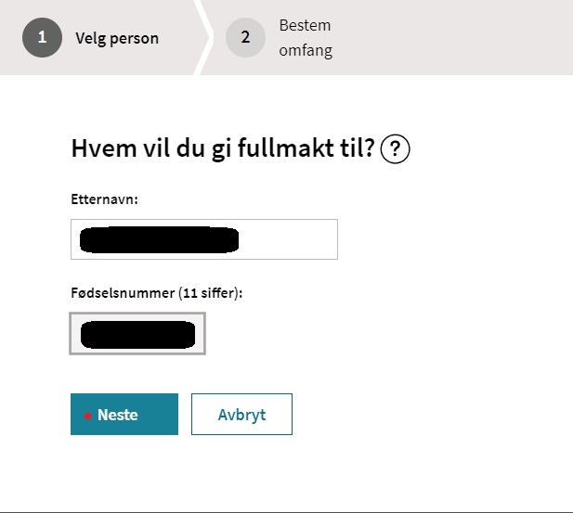Image resolution: width=573 pixels, height=513 pixels.
Task: Click the red dot on Neste button
Action: point(87,416)
